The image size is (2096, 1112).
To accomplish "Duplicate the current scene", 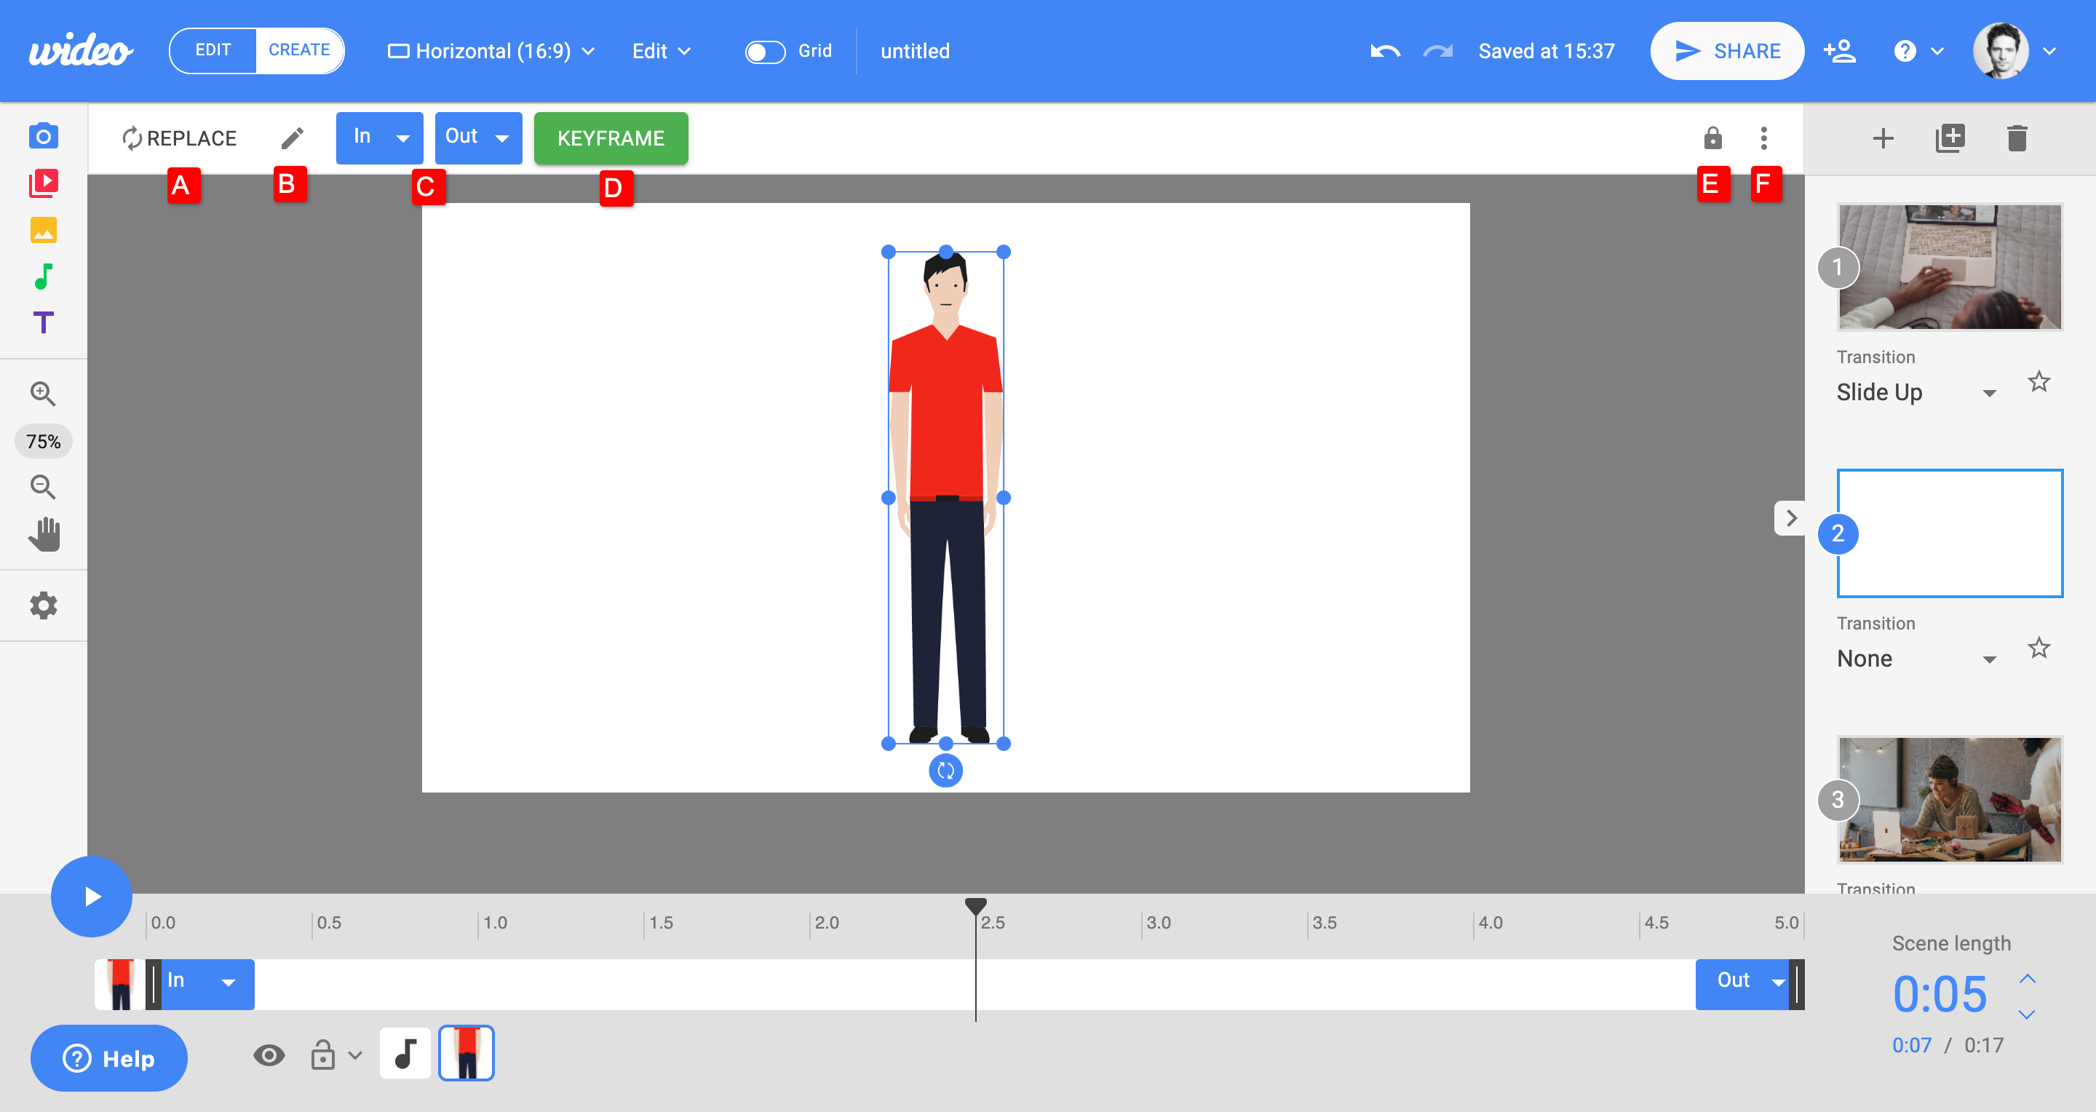I will 1950,138.
